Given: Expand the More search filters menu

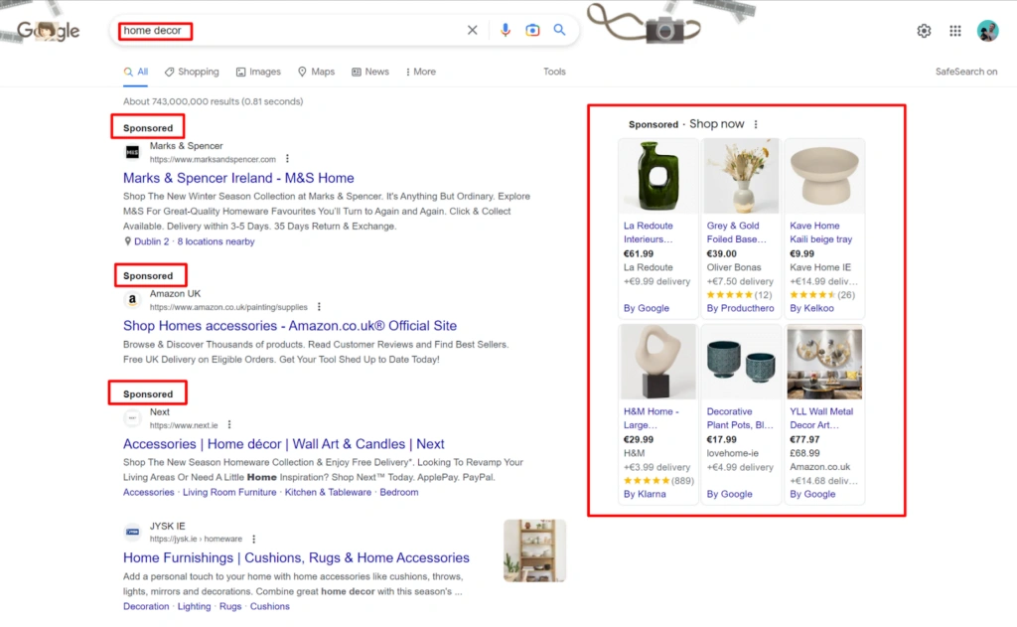Looking at the screenshot, I should 420,72.
